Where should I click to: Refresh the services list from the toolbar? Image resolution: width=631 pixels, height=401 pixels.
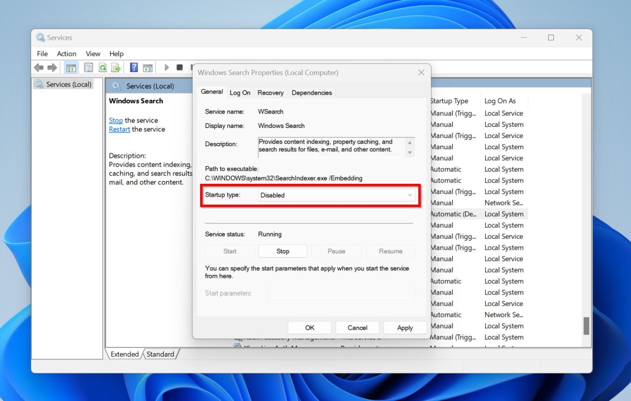(x=102, y=67)
